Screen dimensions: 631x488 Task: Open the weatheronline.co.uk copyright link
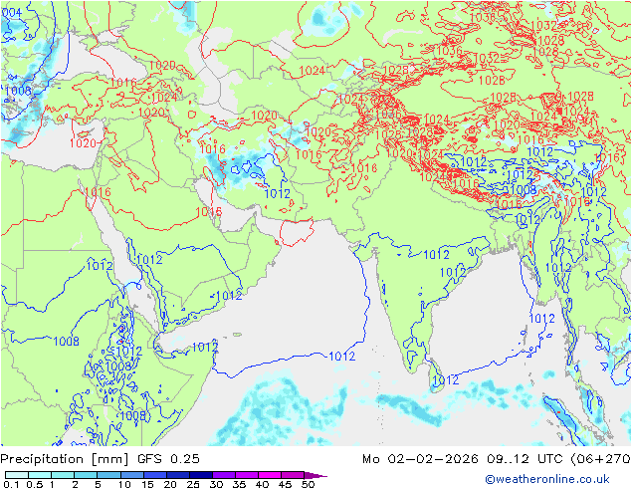[x=547, y=479]
